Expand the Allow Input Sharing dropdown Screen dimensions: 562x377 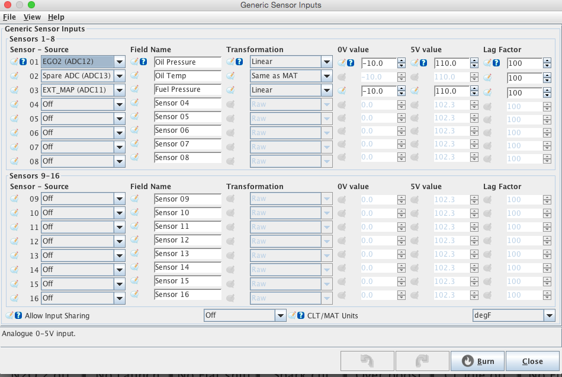280,315
